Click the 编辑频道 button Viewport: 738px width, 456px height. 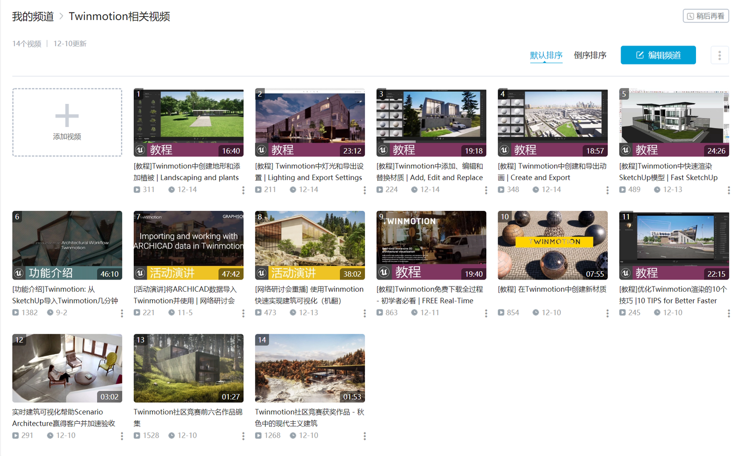tap(658, 55)
